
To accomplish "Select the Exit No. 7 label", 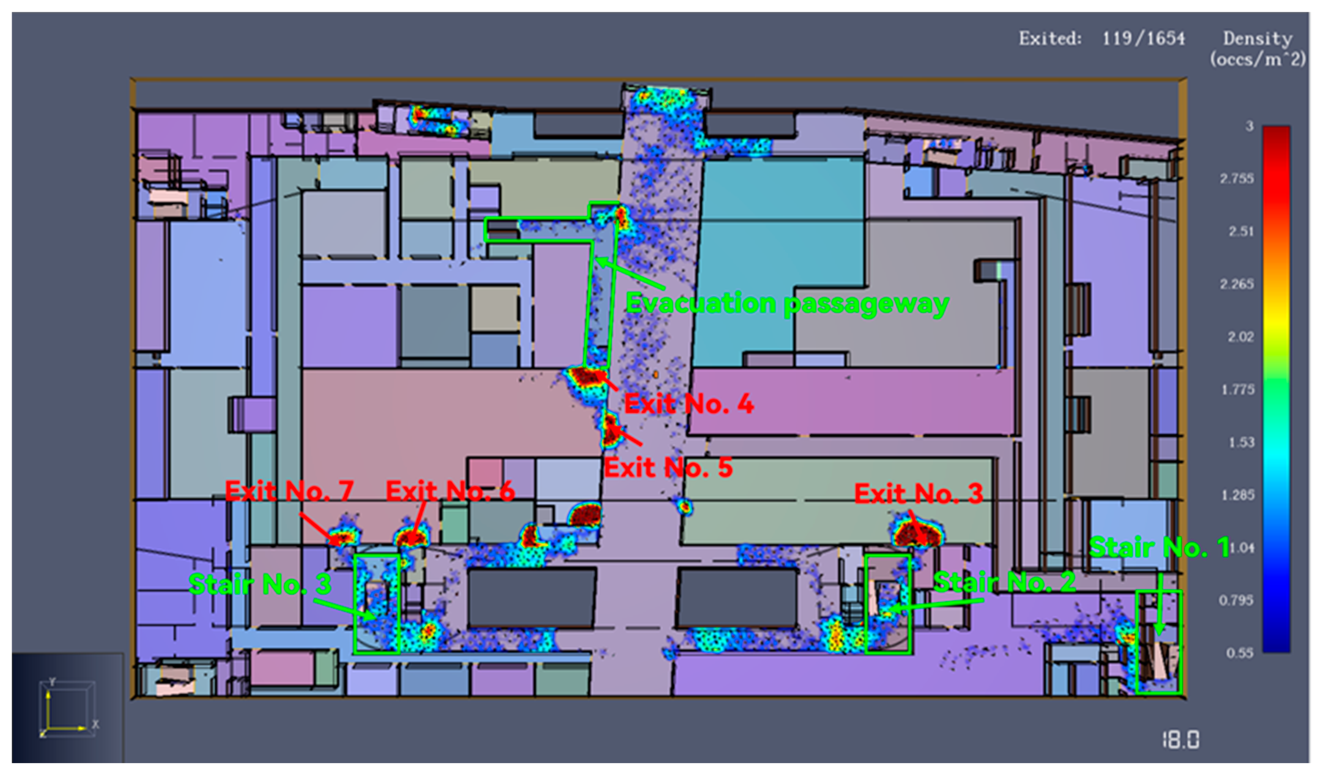I will pyautogui.click(x=289, y=491).
